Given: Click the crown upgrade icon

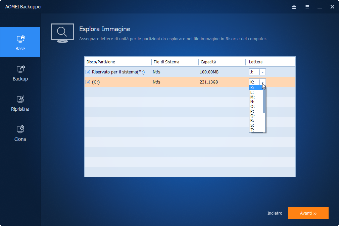Looking at the screenshot, I should [294, 7].
